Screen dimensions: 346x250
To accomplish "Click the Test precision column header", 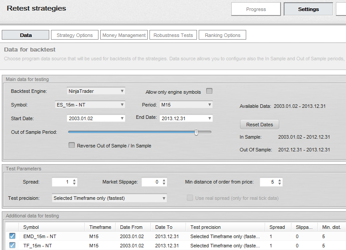I will click(x=225, y=227).
